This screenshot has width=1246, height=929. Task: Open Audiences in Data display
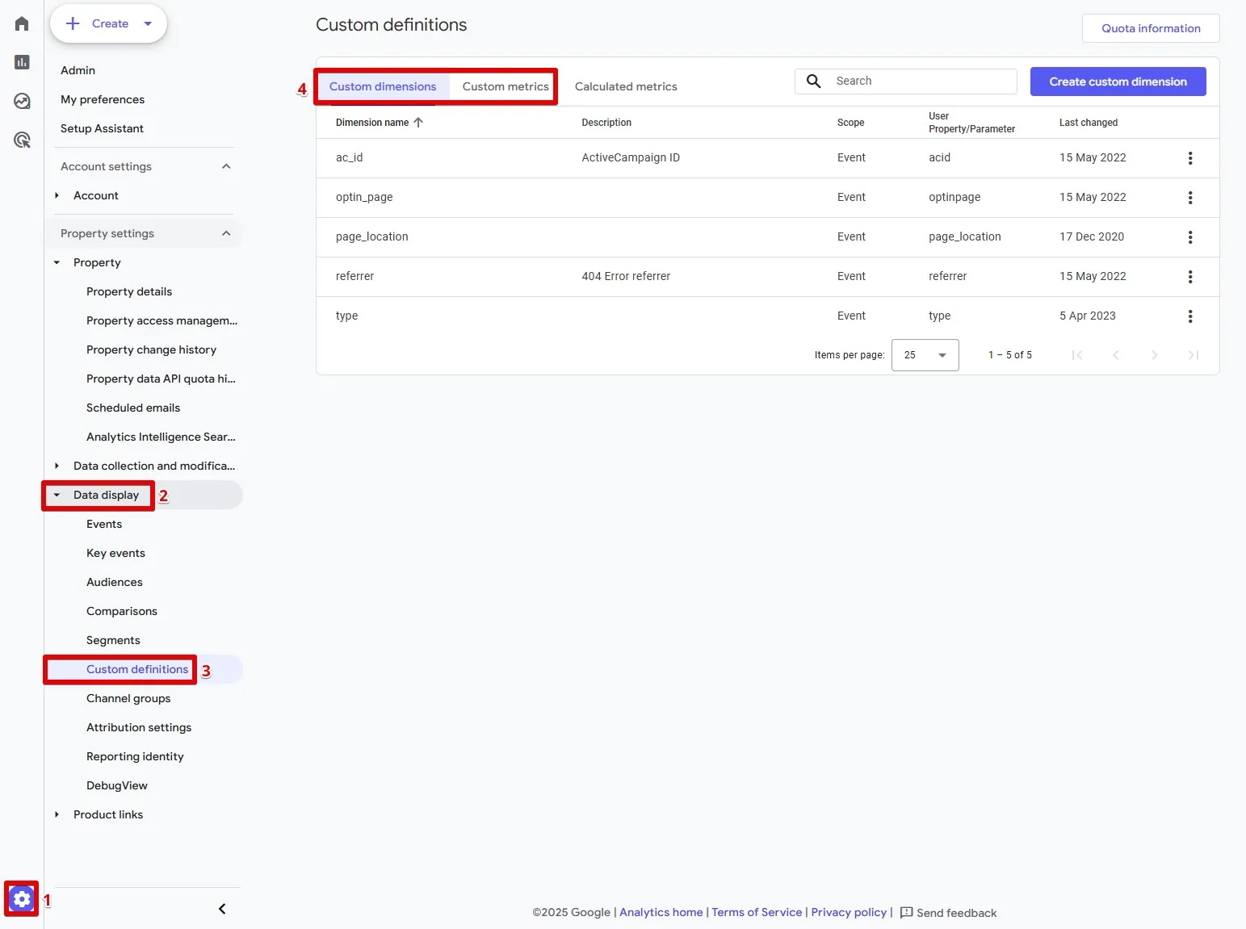pyautogui.click(x=115, y=582)
